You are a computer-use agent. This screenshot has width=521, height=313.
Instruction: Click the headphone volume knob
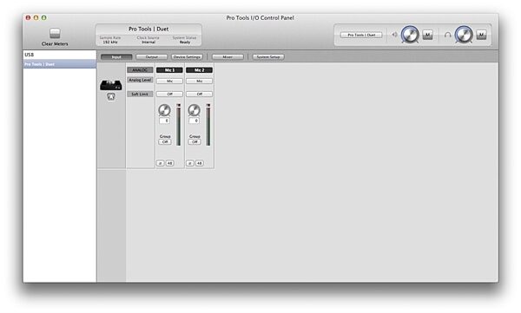464,35
